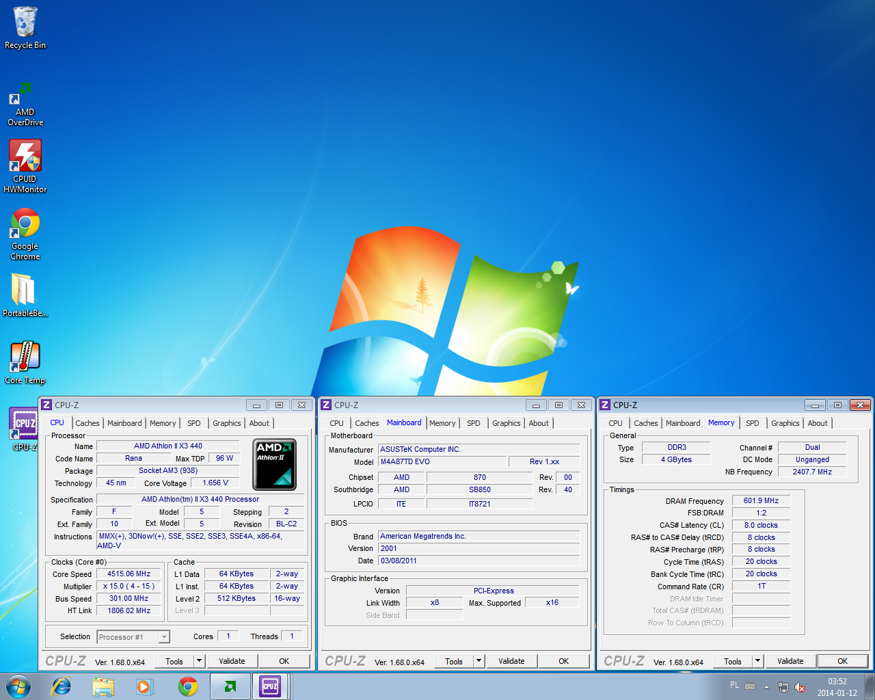The height and width of the screenshot is (700, 875).
Task: Switch to CPU-Z taskbar button
Action: tap(271, 686)
